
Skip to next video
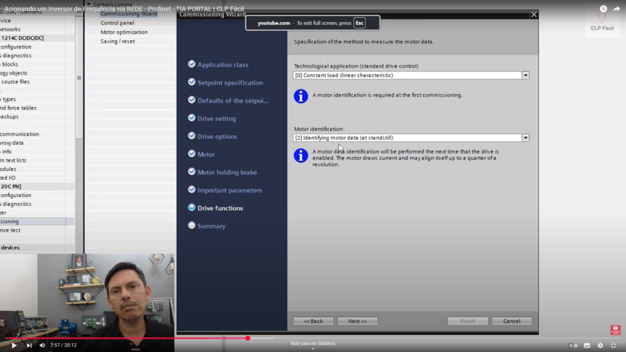pos(29,345)
